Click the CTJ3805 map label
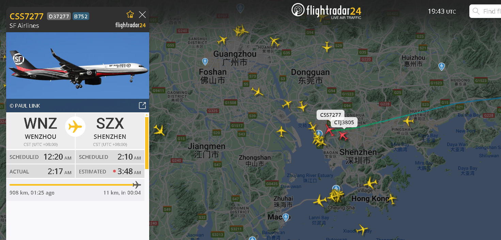Viewport: 501px width, 240px height. [x=344, y=123]
